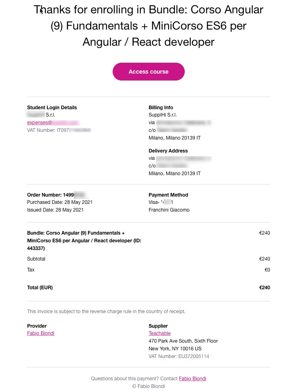Click the supplier VAT Number EU372005114

[179, 356]
